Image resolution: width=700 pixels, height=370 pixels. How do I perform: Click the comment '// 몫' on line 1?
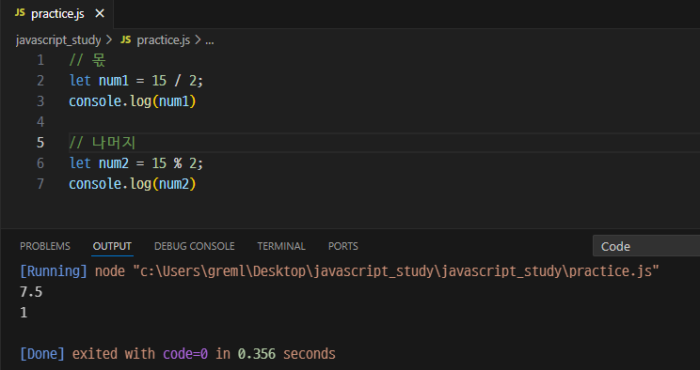tap(87, 60)
